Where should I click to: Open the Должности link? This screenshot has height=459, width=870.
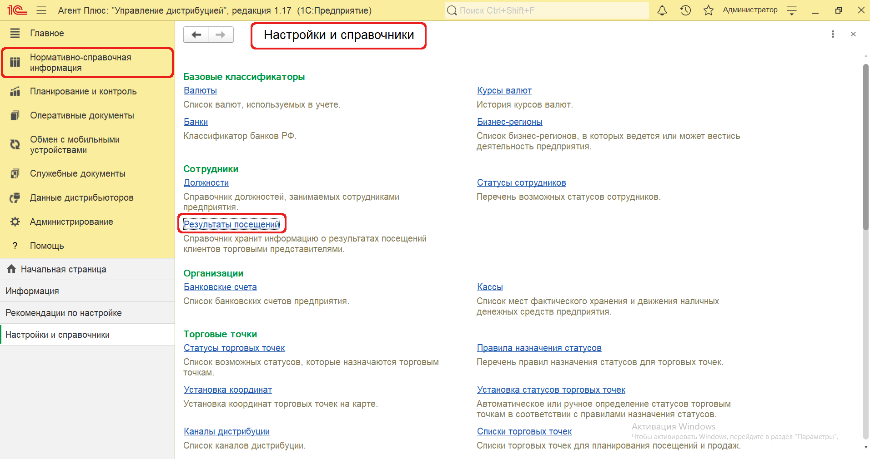[206, 183]
